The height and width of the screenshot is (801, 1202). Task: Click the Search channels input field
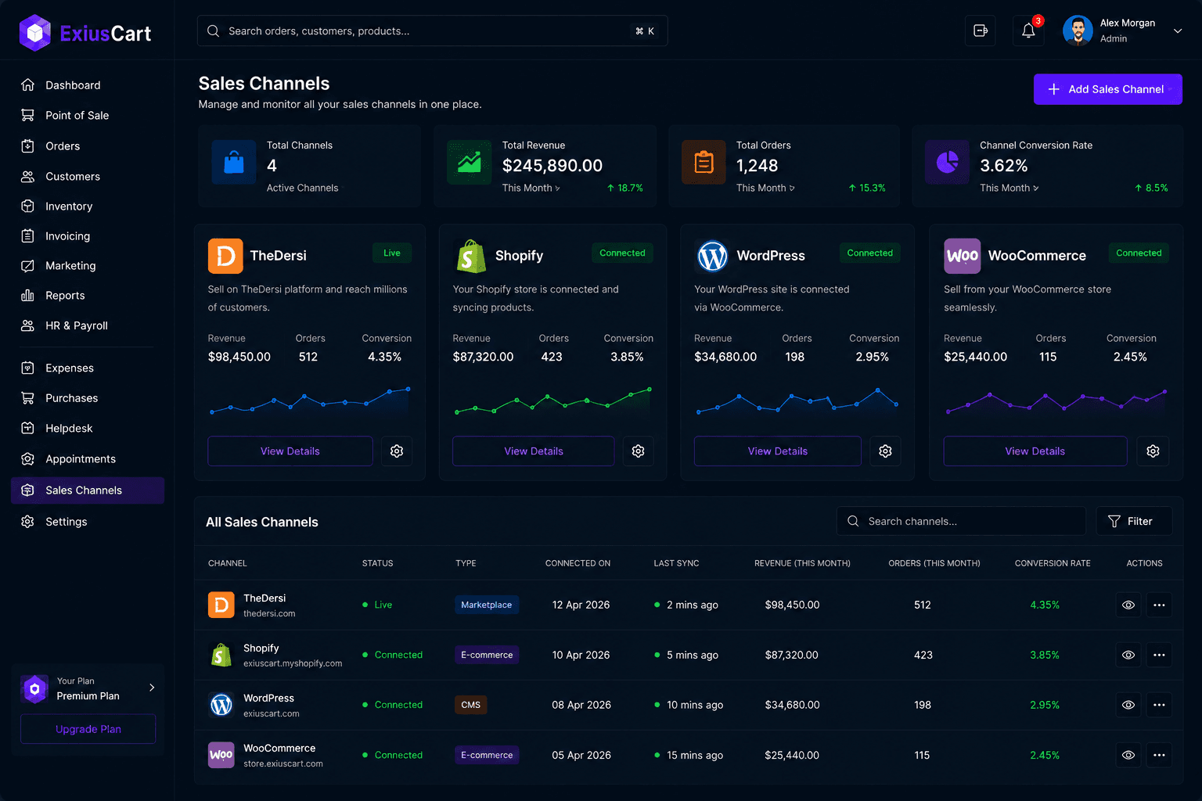coord(961,521)
